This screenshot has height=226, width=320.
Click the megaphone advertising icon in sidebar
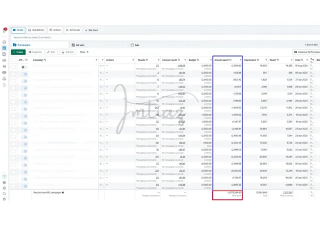(4, 66)
